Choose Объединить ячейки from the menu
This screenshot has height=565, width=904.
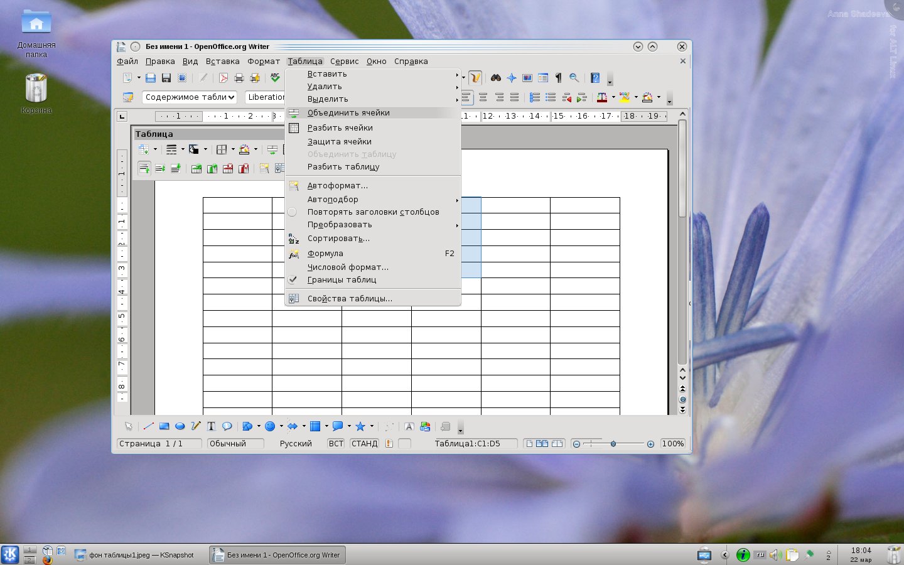tap(348, 113)
